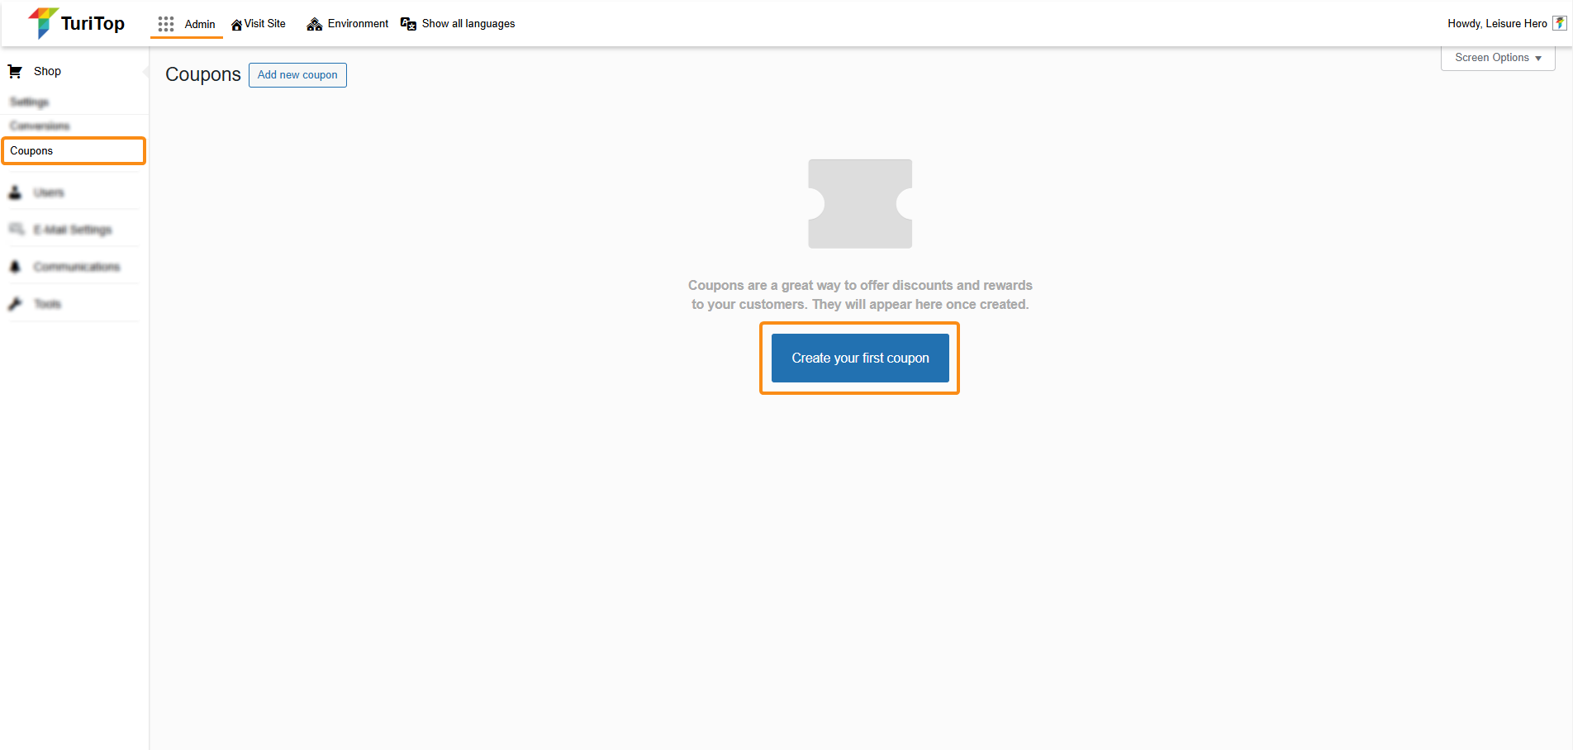Click the Shop cart icon in sidebar
Viewport: 1573px width, 750px height.
pyautogui.click(x=15, y=72)
